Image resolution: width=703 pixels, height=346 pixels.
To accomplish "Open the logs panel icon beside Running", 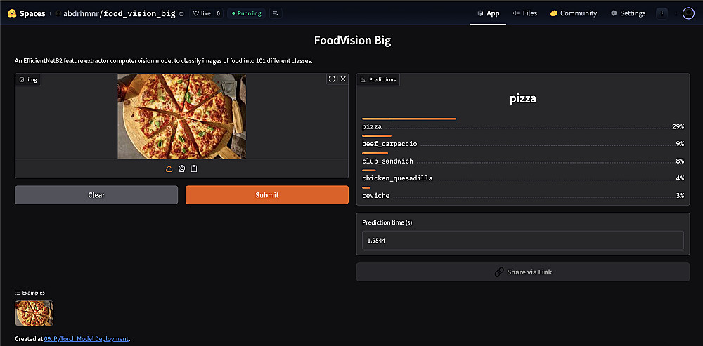I will coord(275,13).
